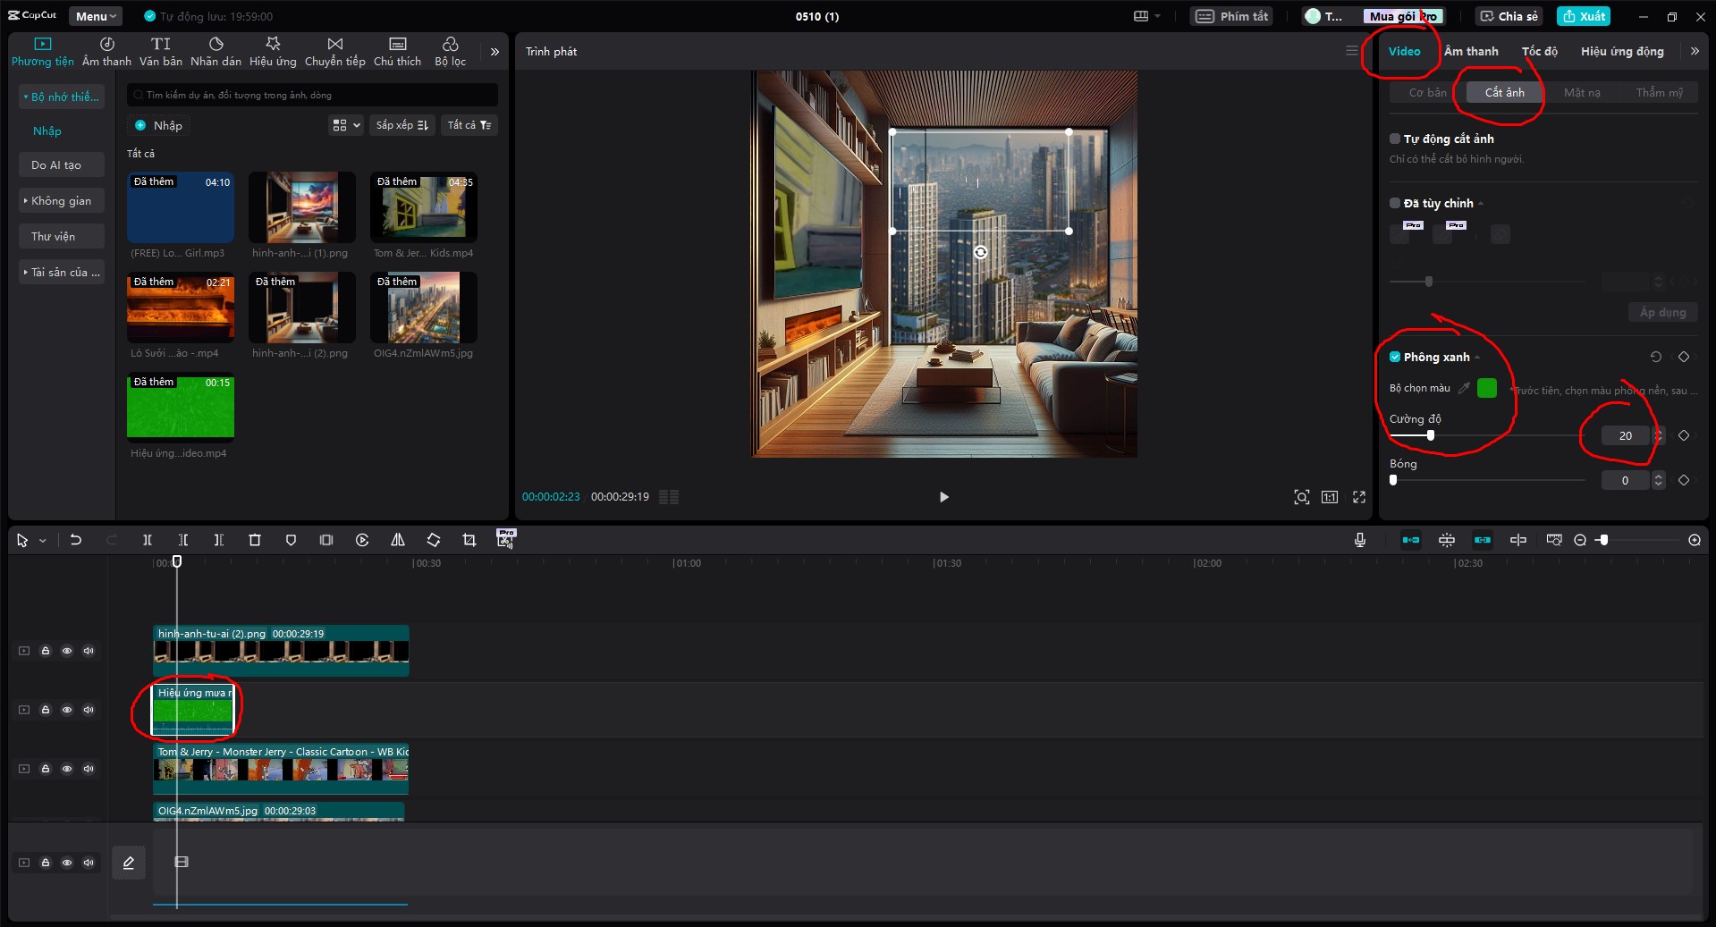Switch to Hiệu ứng động animation tab
The image size is (1716, 927).
tap(1622, 51)
